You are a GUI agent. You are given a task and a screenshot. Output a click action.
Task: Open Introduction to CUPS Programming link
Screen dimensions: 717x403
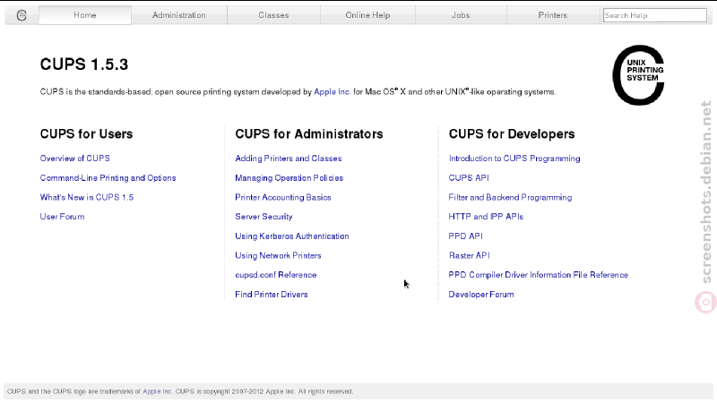514,159
